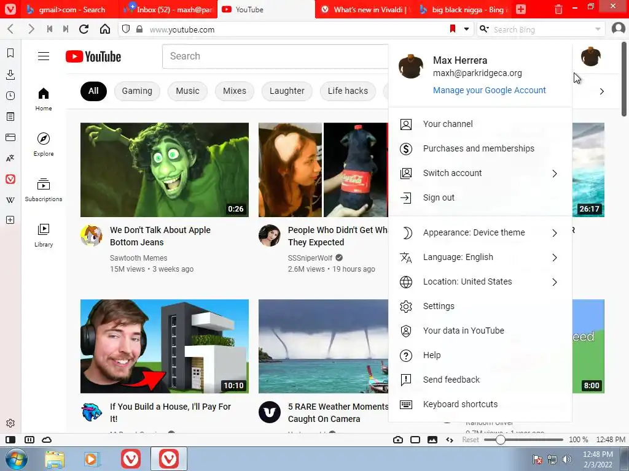The image size is (629, 471).
Task: Go forward with the Forward arrow
Action: click(x=31, y=29)
